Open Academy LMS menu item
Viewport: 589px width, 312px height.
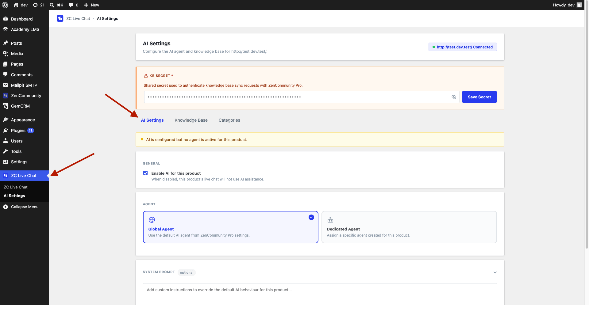click(x=25, y=29)
